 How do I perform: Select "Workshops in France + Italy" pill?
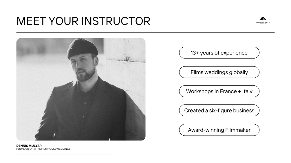tap(219, 91)
